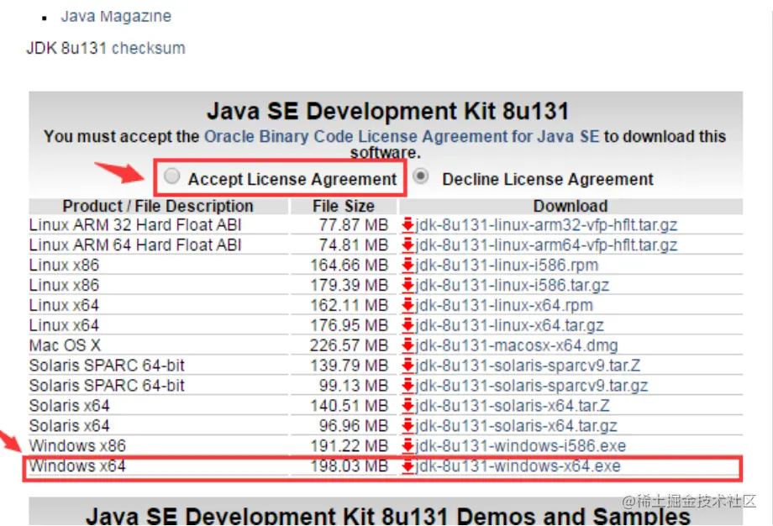The width and height of the screenshot is (773, 526).
Task: Click the File Size column header
Action: pos(344,206)
